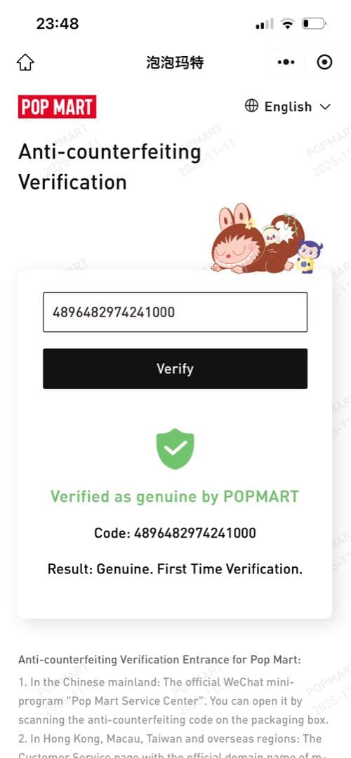Click the verification code input field
Image resolution: width=351 pixels, height=758 pixels.
pyautogui.click(x=175, y=312)
